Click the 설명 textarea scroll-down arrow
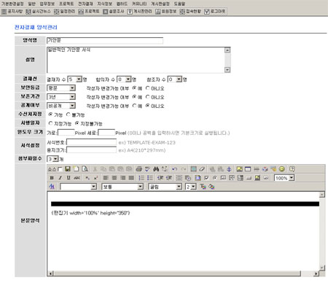The width and height of the screenshot is (328, 291). [x=227, y=70]
